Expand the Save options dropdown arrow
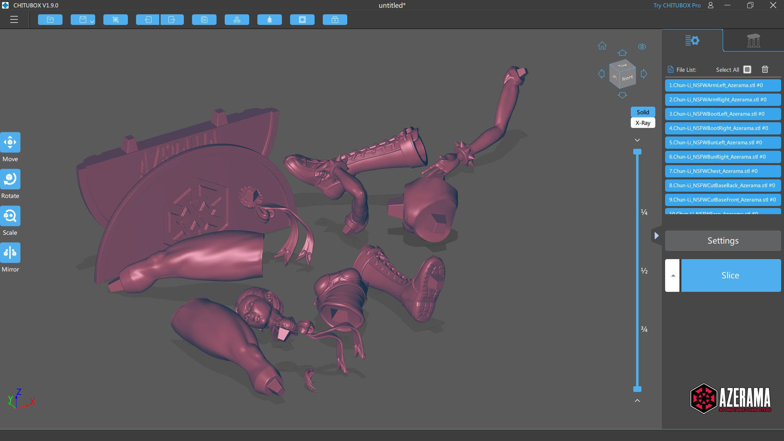 click(92, 21)
